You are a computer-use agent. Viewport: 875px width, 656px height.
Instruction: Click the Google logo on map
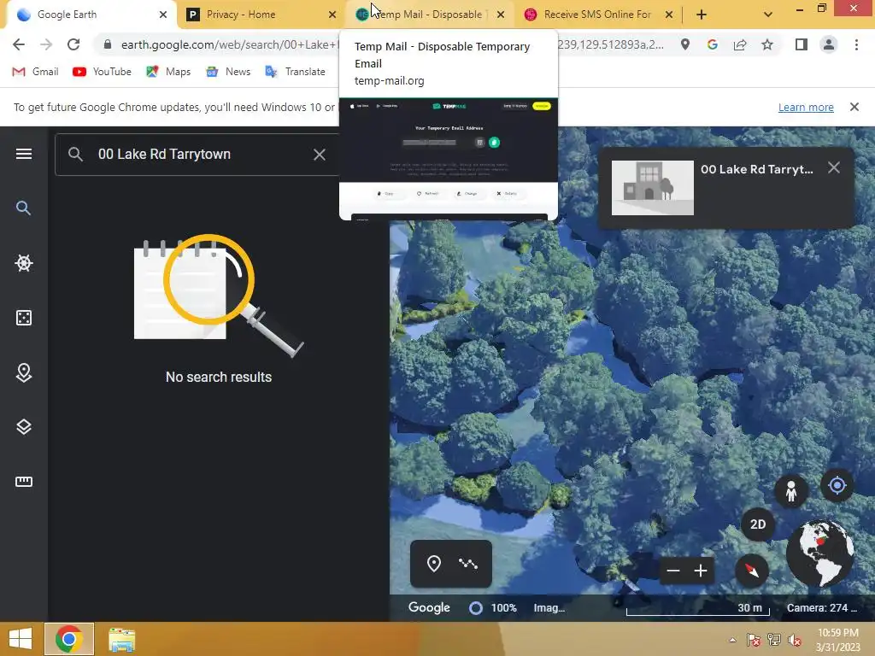point(429,607)
